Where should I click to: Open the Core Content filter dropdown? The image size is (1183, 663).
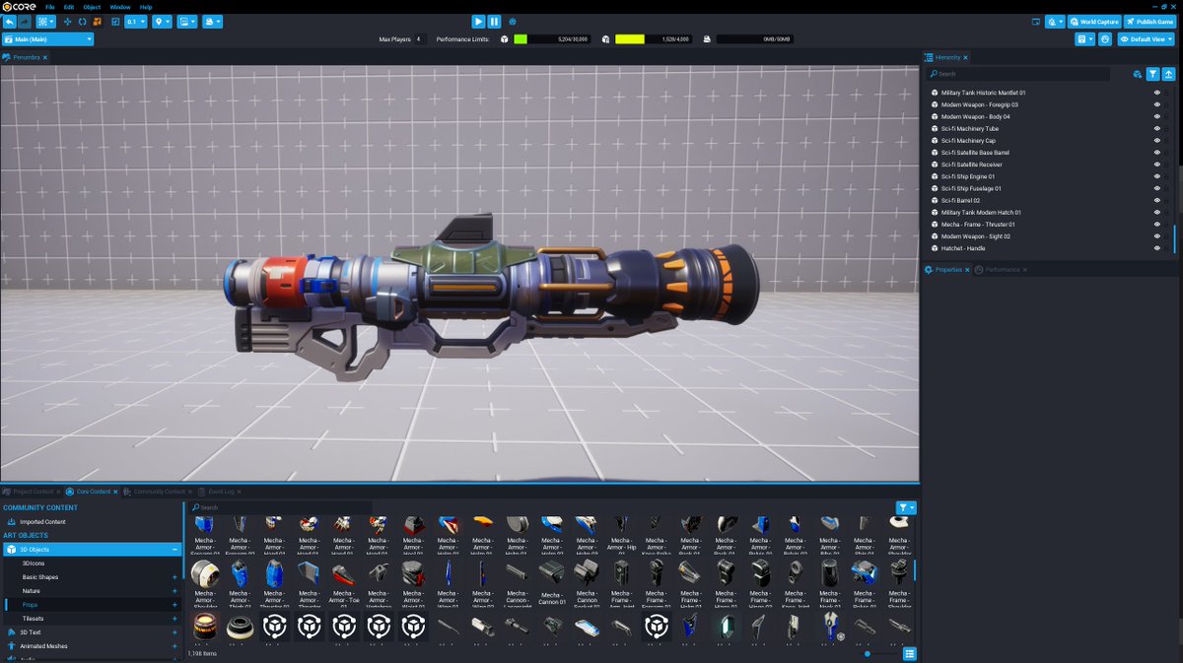click(906, 507)
